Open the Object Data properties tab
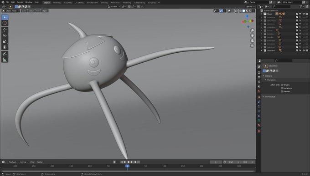This screenshot has width=310, height=176. click(x=259, y=121)
